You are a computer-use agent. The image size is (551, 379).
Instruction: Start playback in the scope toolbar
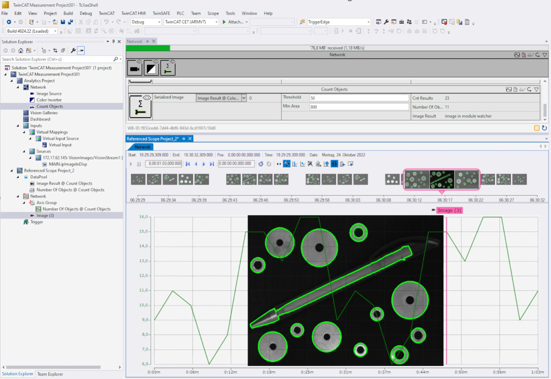pyautogui.click(x=130, y=164)
